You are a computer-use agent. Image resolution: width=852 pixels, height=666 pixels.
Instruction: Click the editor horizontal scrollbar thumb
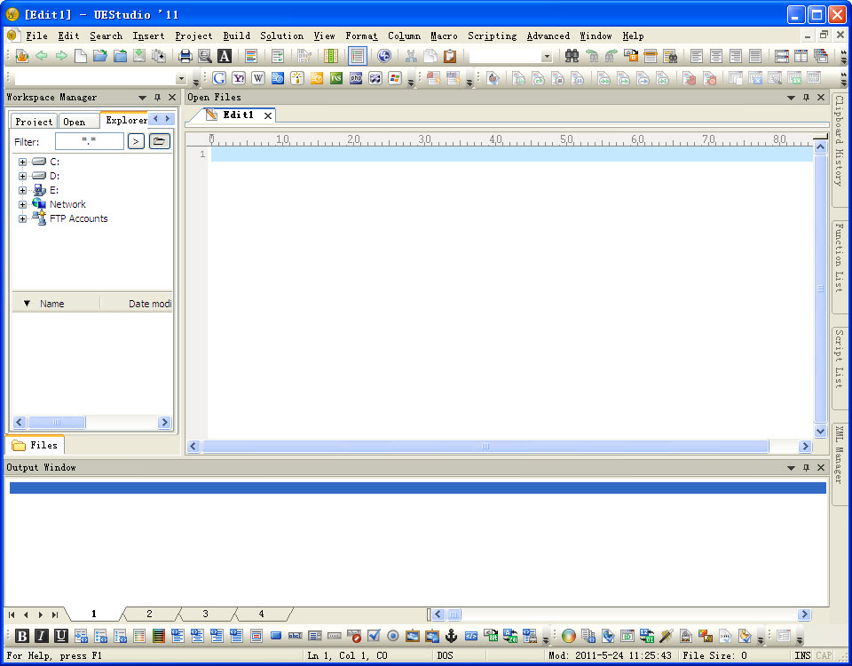(x=485, y=447)
